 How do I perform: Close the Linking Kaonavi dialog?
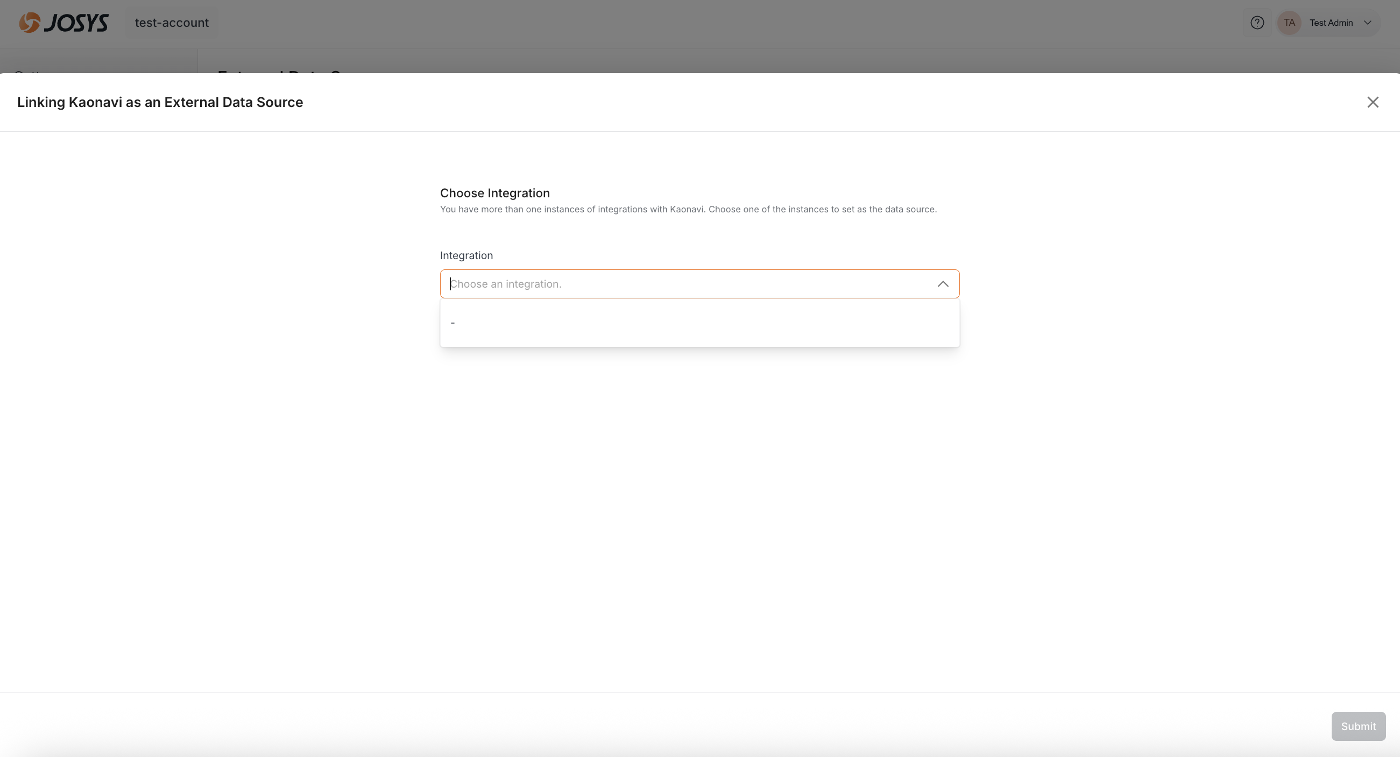[1373, 102]
